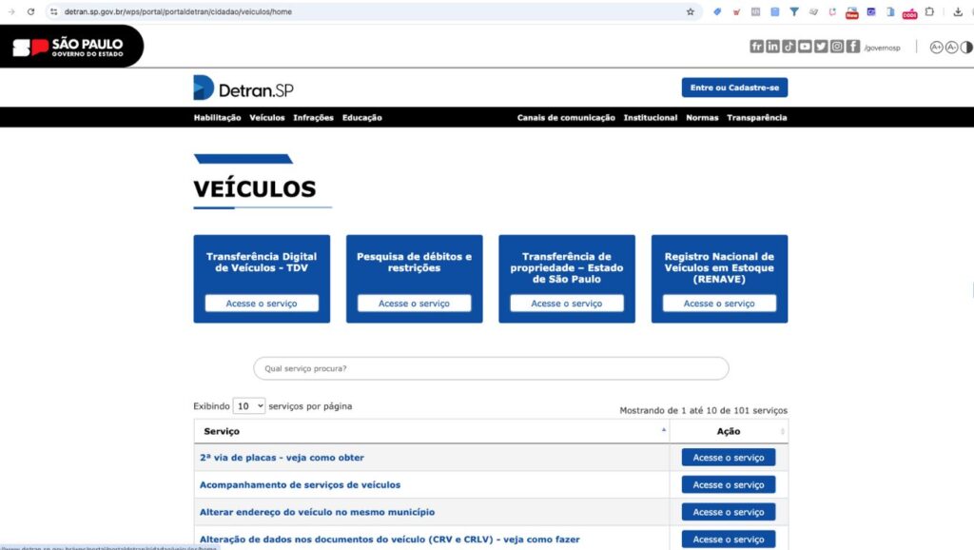Open Alterar endereço do veículo link

click(x=317, y=512)
